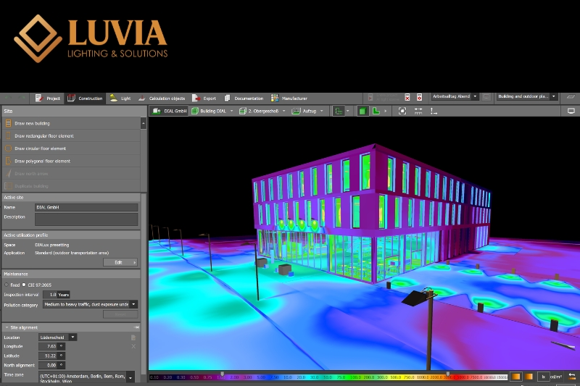This screenshot has height=386, width=580.
Task: Select the 'fixed' maintenance radio button
Action: [7, 285]
